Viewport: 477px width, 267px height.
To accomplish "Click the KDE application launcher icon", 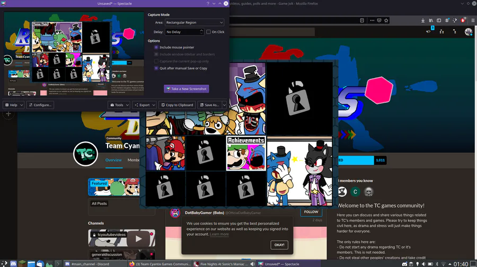I will click(4, 264).
